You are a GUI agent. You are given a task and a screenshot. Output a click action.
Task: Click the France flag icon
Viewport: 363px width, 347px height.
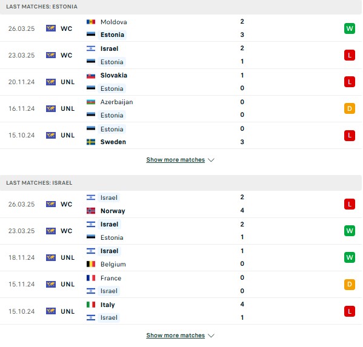click(x=91, y=278)
